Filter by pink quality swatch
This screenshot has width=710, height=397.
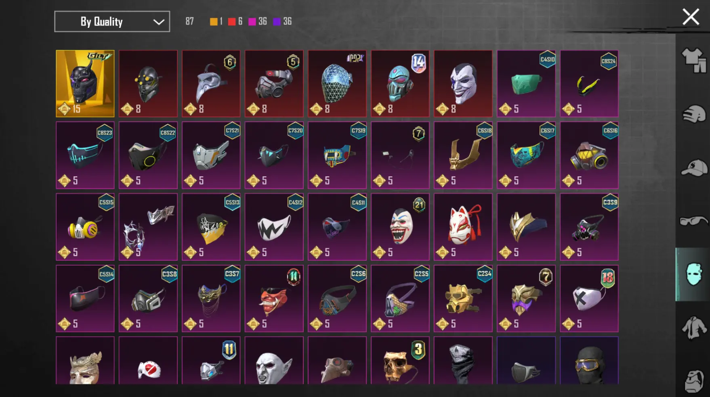[x=252, y=21]
